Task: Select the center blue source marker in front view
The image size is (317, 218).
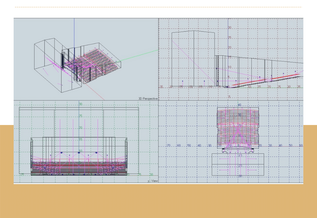Action: (79, 153)
